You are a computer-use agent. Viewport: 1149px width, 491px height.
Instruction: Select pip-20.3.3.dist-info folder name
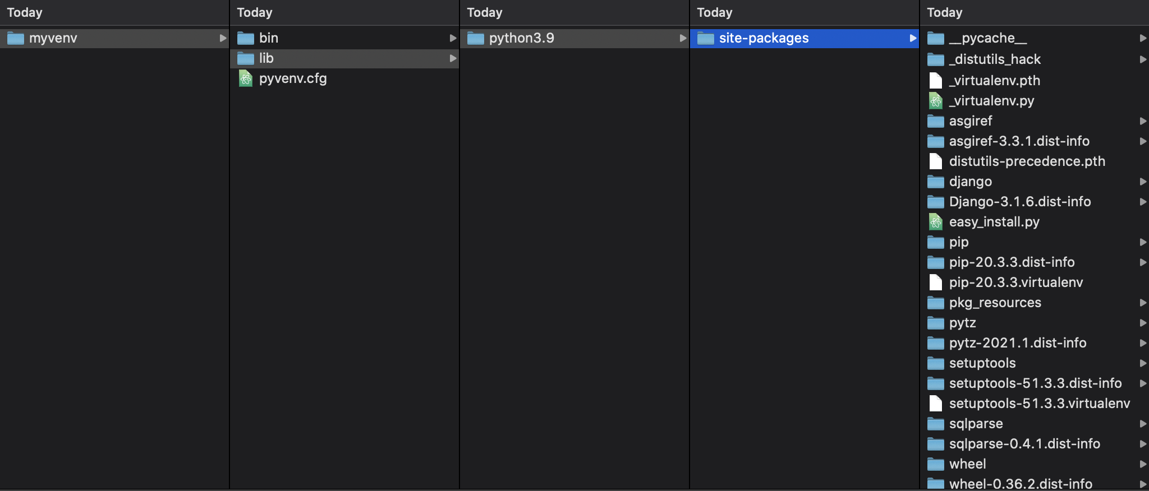tap(1012, 262)
